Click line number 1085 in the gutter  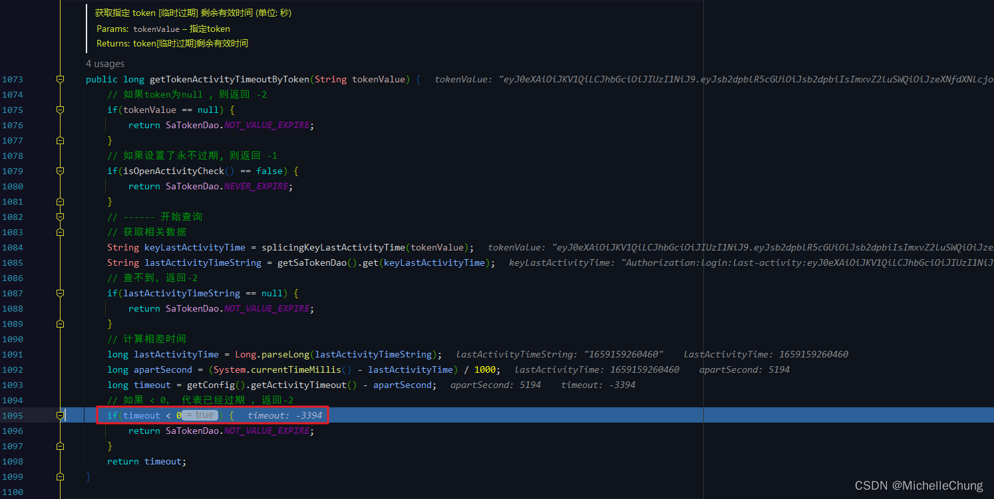[12, 262]
